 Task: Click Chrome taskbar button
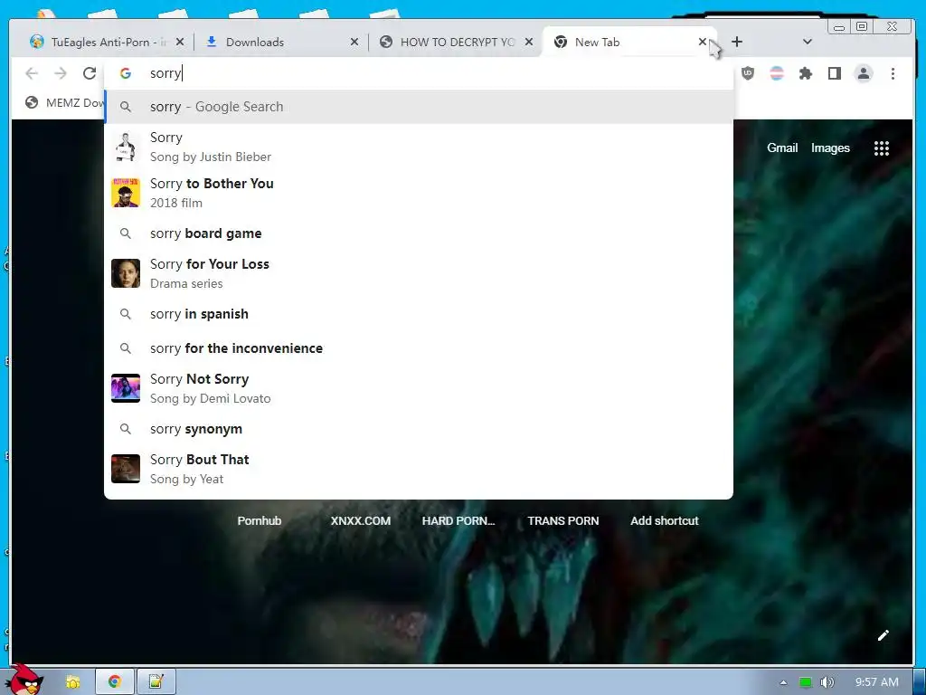(115, 682)
